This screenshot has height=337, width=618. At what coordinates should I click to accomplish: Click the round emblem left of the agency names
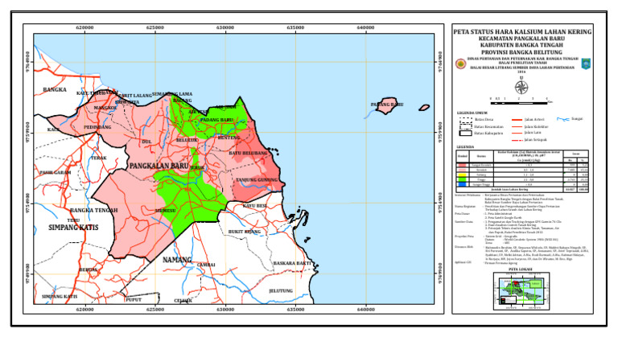coord(460,64)
